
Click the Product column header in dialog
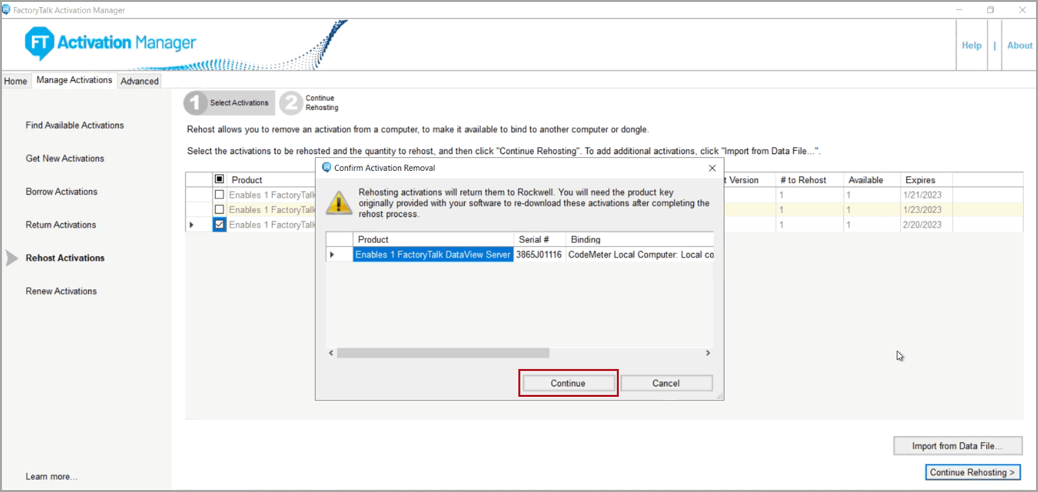(433, 240)
